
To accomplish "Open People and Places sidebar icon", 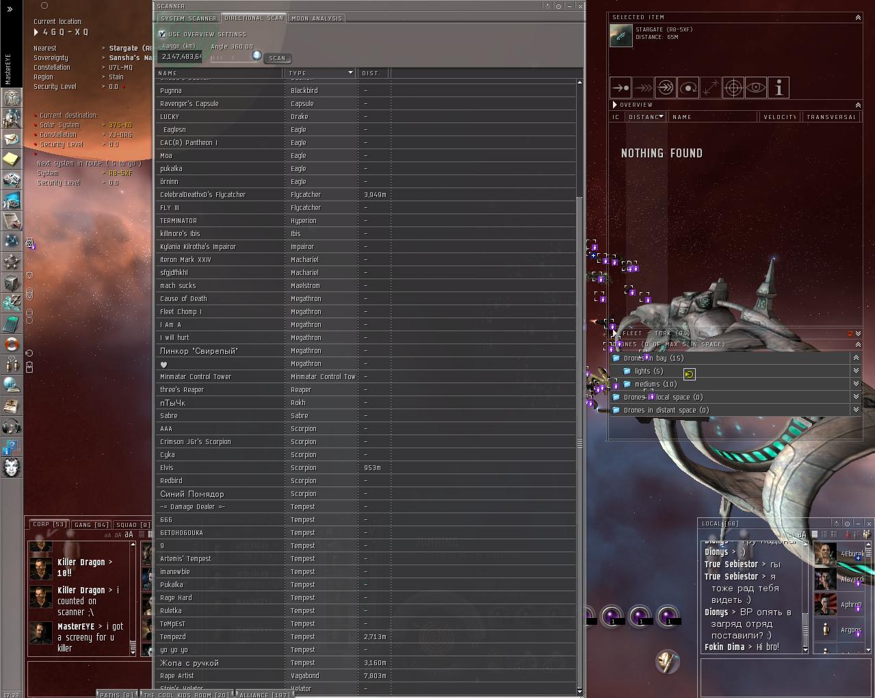I will [12, 118].
